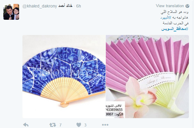This screenshot has width=194, height=128.
Task: Open @khaled_dakrony username link
Action: pyautogui.click(x=39, y=6)
